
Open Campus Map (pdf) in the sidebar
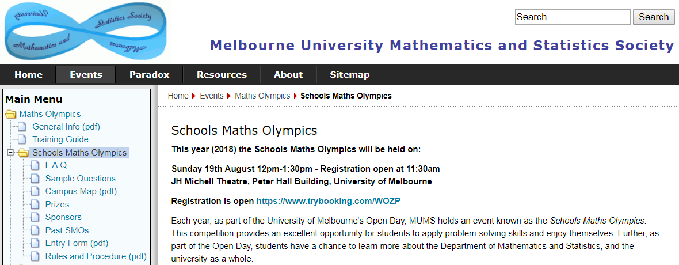point(81,191)
